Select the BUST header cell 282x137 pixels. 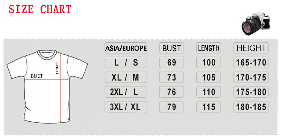pyautogui.click(x=171, y=48)
